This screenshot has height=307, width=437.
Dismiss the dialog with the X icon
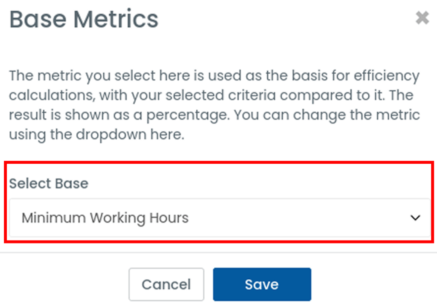click(x=422, y=18)
